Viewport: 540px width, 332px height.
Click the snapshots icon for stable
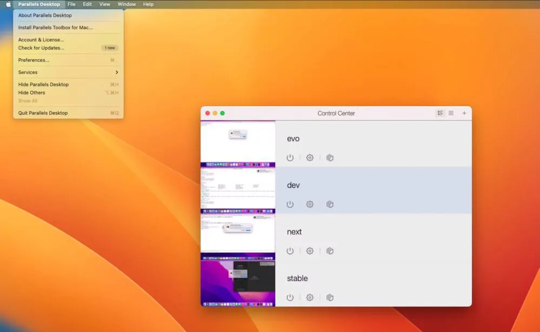[x=330, y=297]
